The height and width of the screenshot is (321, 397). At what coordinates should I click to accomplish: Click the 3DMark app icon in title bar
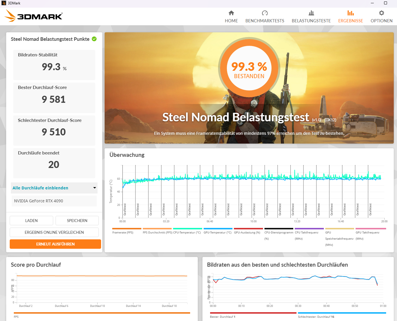pyautogui.click(x=4, y=3)
